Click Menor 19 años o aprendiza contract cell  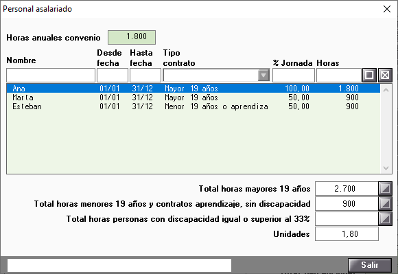tap(216, 106)
